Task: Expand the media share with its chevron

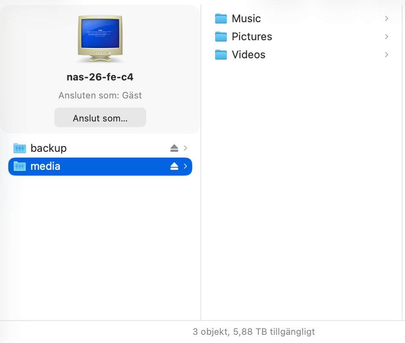Action: pos(185,166)
